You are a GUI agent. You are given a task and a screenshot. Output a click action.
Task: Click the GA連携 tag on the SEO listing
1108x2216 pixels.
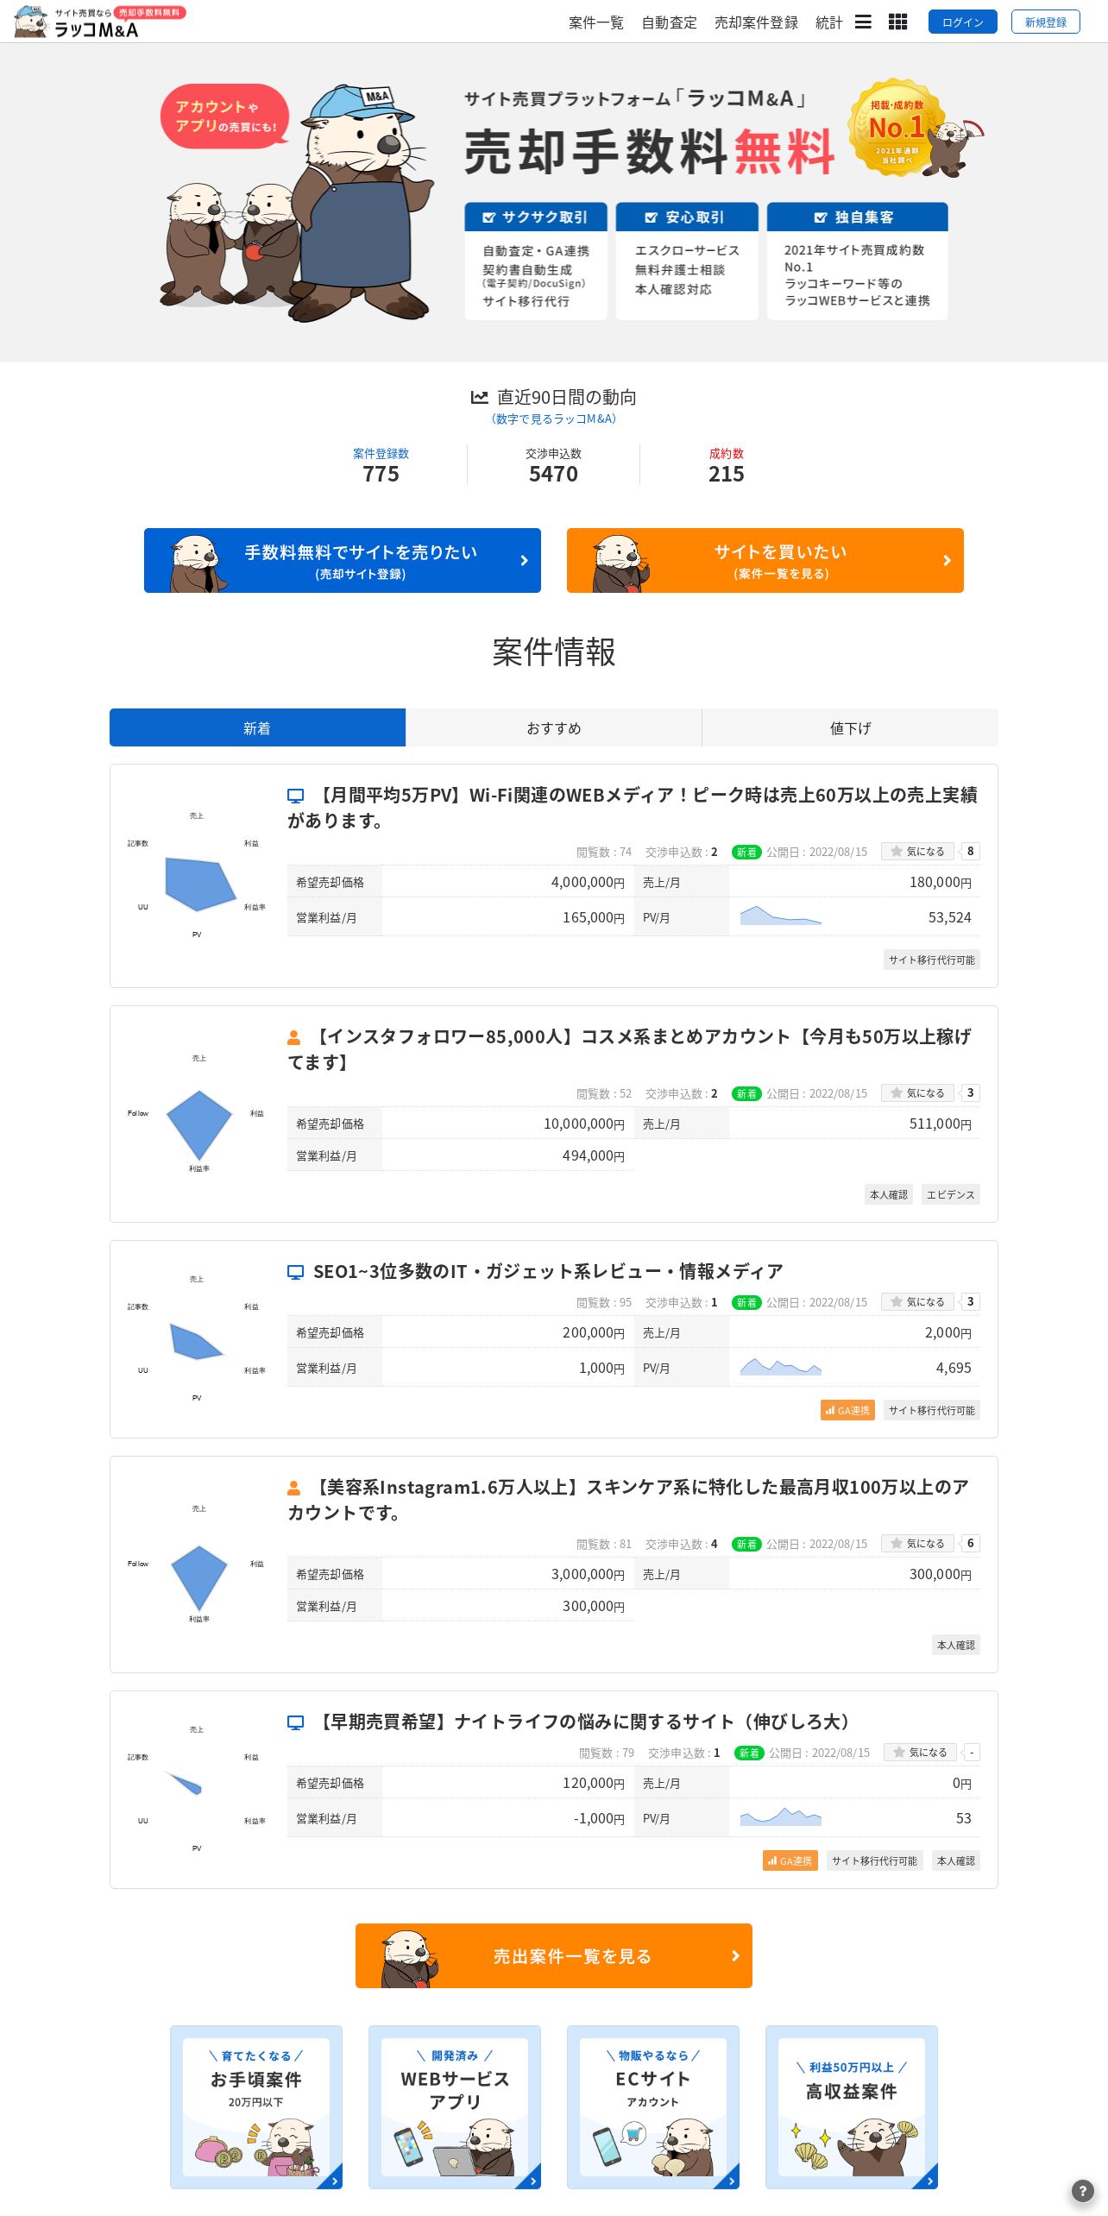pos(848,1410)
